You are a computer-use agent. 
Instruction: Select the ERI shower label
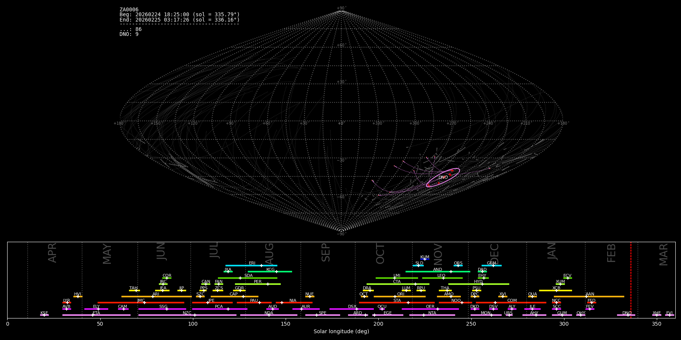tap(252, 263)
